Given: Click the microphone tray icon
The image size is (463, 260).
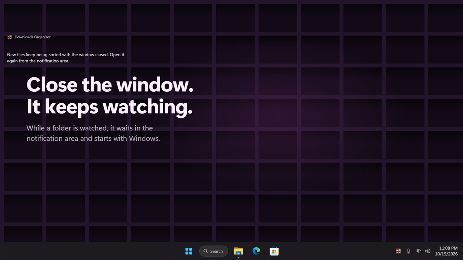Looking at the screenshot, I should click(408, 251).
